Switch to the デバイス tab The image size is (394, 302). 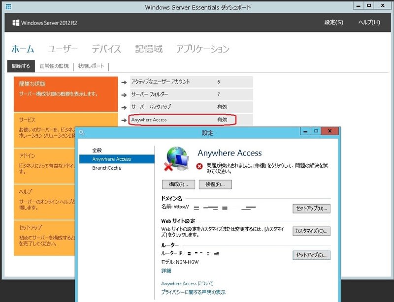click(x=106, y=49)
